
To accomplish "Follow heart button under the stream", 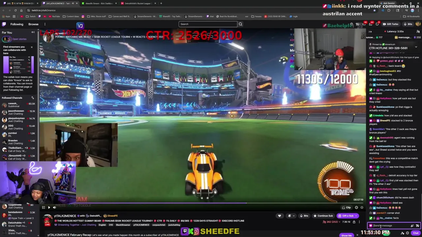I will (280, 216).
